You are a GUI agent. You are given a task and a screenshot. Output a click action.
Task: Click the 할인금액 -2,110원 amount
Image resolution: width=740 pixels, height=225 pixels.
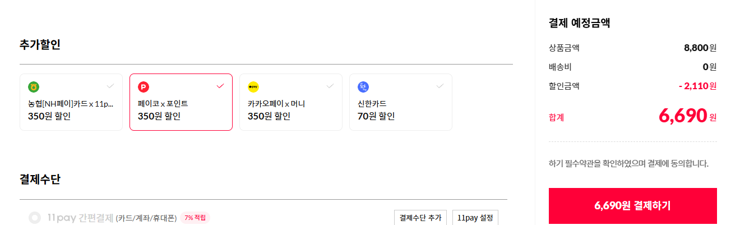pyautogui.click(x=697, y=86)
